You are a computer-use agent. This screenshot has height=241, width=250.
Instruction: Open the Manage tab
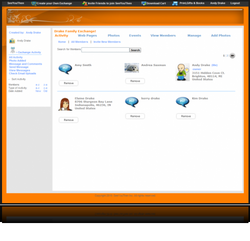click(x=194, y=35)
